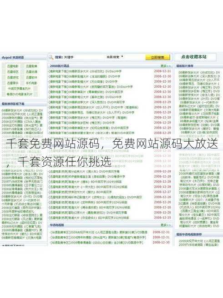
Task: Open the 粤语DVD电影系列片 channel link
Action: tap(20, 94)
